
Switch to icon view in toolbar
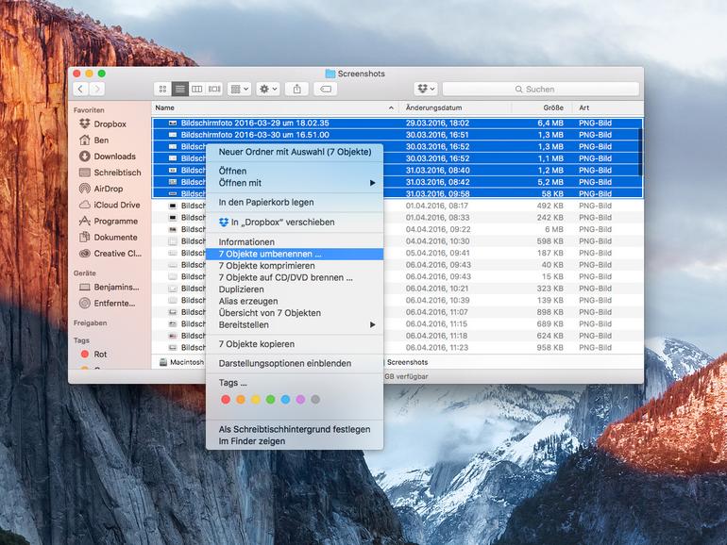point(162,89)
